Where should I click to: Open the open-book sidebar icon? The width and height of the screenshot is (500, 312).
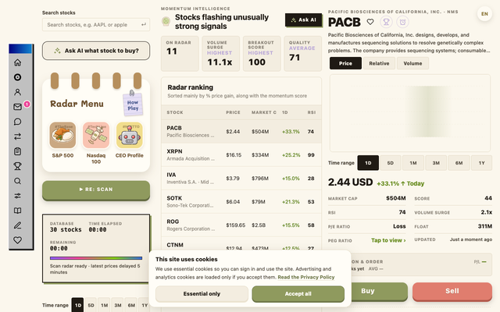[17, 211]
